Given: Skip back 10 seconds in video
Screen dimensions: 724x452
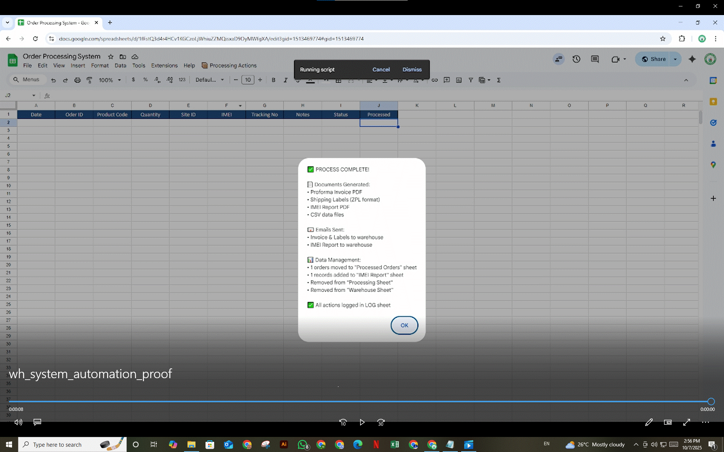Looking at the screenshot, I should (x=343, y=422).
